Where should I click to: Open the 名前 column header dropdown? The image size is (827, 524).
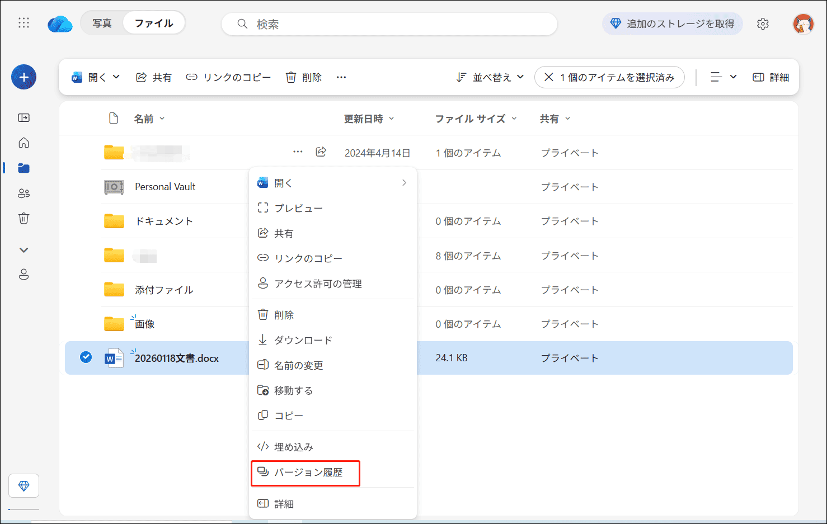point(149,118)
